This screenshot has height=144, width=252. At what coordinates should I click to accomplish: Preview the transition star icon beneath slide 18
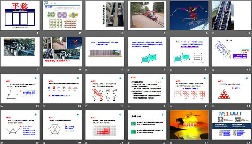click(213, 106)
